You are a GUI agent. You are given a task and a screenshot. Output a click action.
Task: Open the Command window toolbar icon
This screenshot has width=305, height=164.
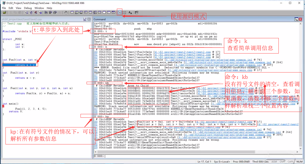[72, 12]
